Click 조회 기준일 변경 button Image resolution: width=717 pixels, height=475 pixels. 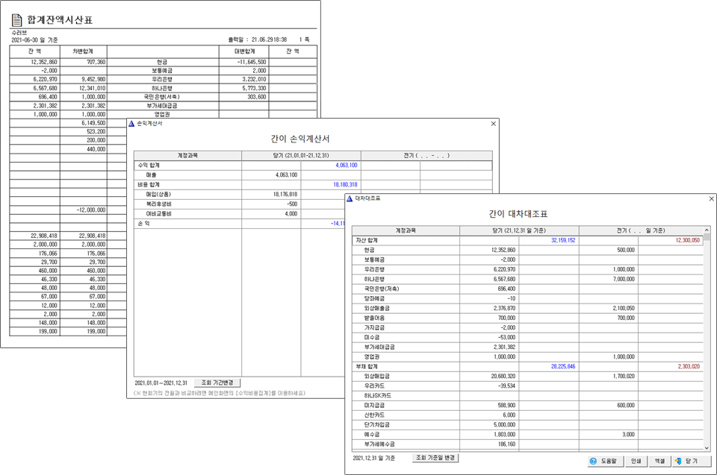[x=435, y=458]
